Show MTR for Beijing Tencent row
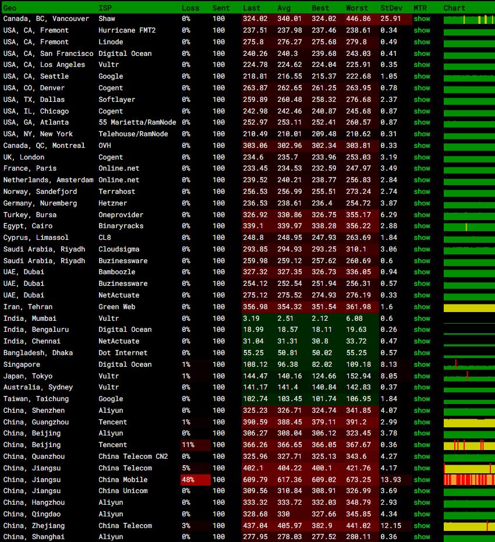 [422, 445]
